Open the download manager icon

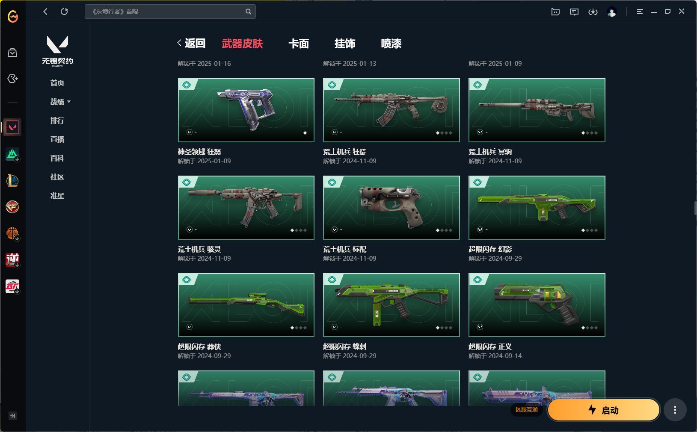point(593,12)
